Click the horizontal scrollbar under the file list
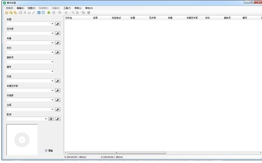Image resolution: width=262 pixels, height=163 pixels. click(x=117, y=152)
